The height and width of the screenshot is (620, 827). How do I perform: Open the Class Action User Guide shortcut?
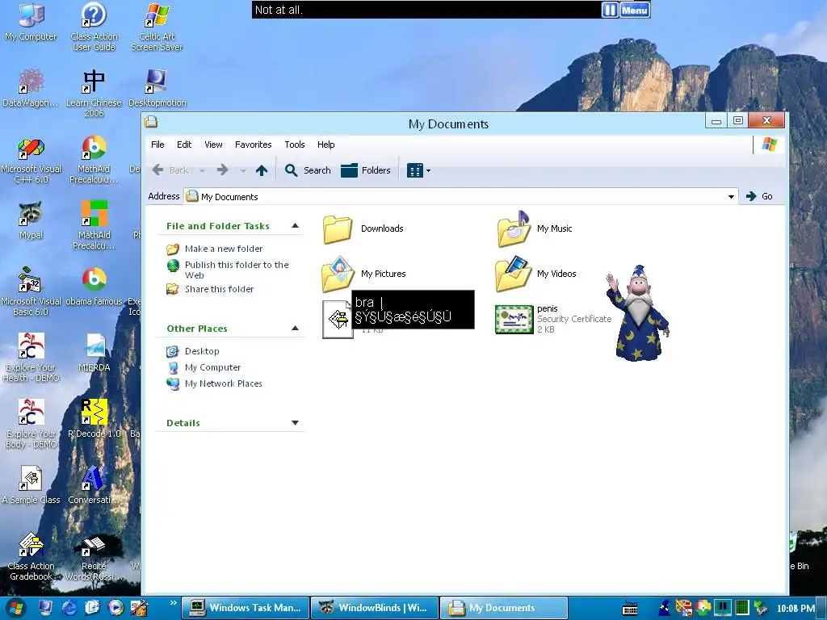pos(94,27)
